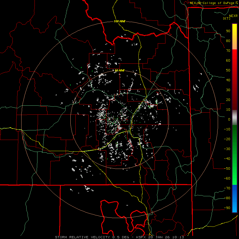Click the 10 knot scale label
239x239 pixels.
pos(228,110)
